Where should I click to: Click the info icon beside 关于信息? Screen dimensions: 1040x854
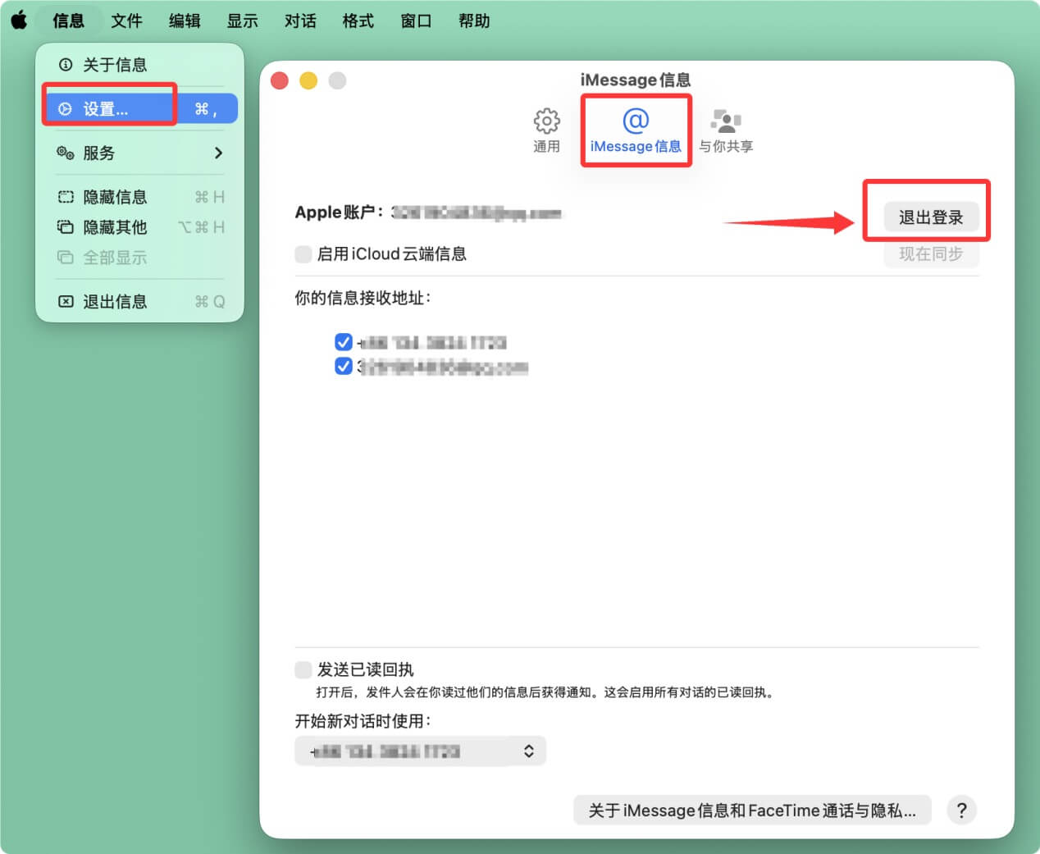click(x=65, y=65)
